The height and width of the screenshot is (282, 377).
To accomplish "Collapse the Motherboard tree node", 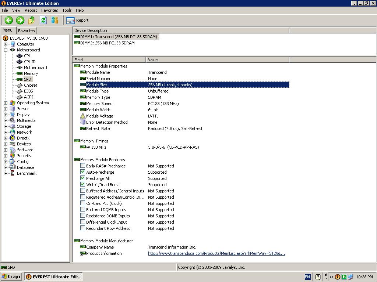I will click(x=6, y=50).
